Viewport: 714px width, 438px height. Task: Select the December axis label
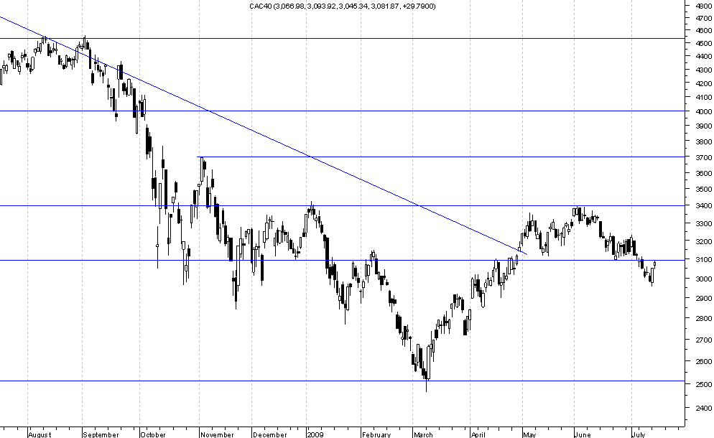(x=270, y=434)
